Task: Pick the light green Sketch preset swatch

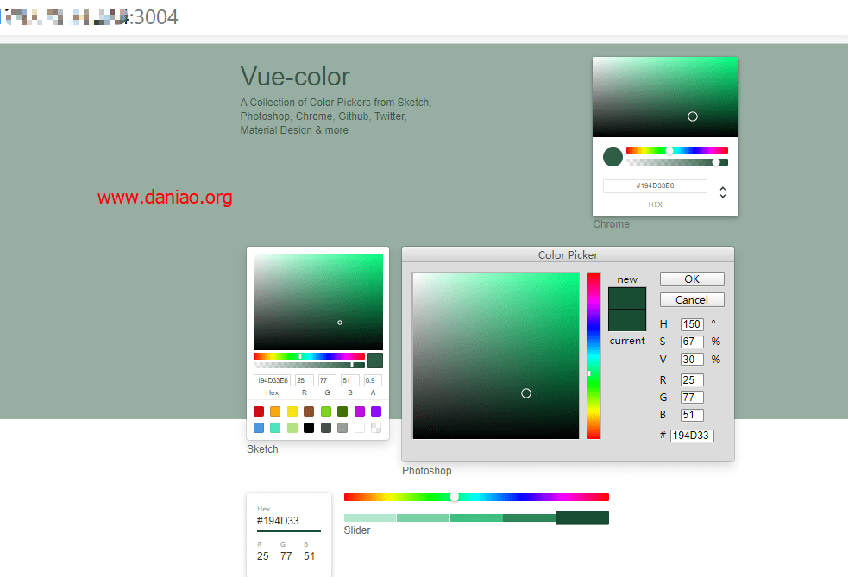Action: [326, 411]
